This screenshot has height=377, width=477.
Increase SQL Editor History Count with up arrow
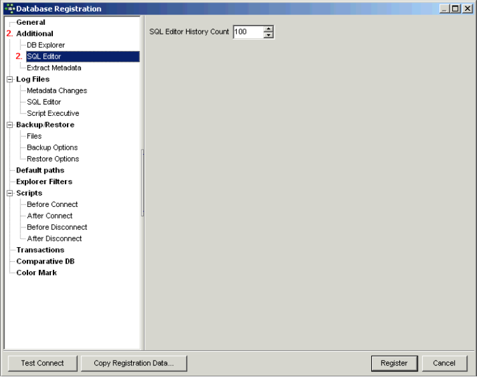pos(269,29)
